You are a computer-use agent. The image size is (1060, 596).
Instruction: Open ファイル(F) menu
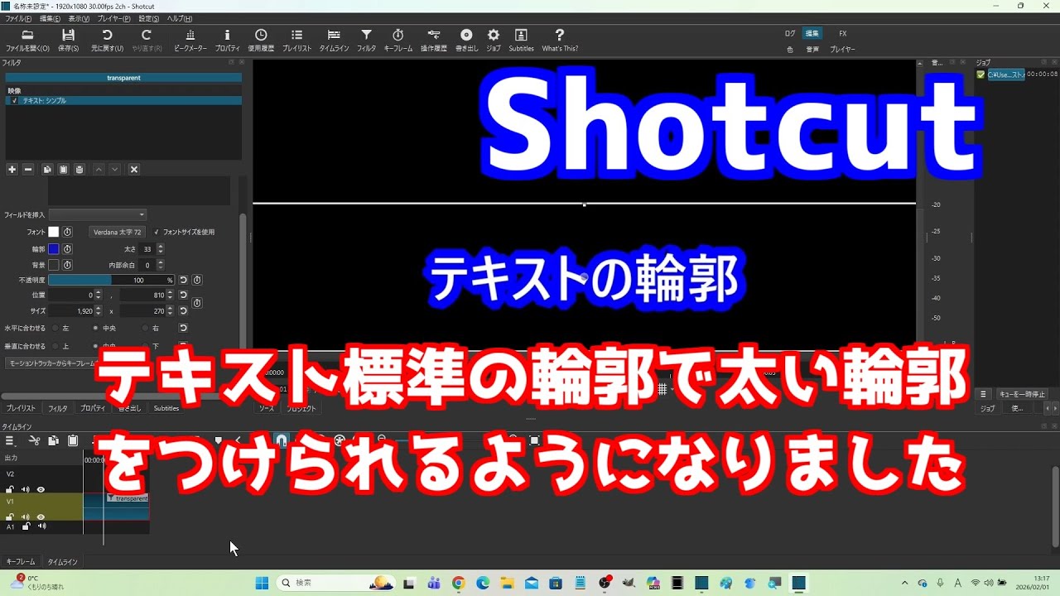click(x=18, y=18)
